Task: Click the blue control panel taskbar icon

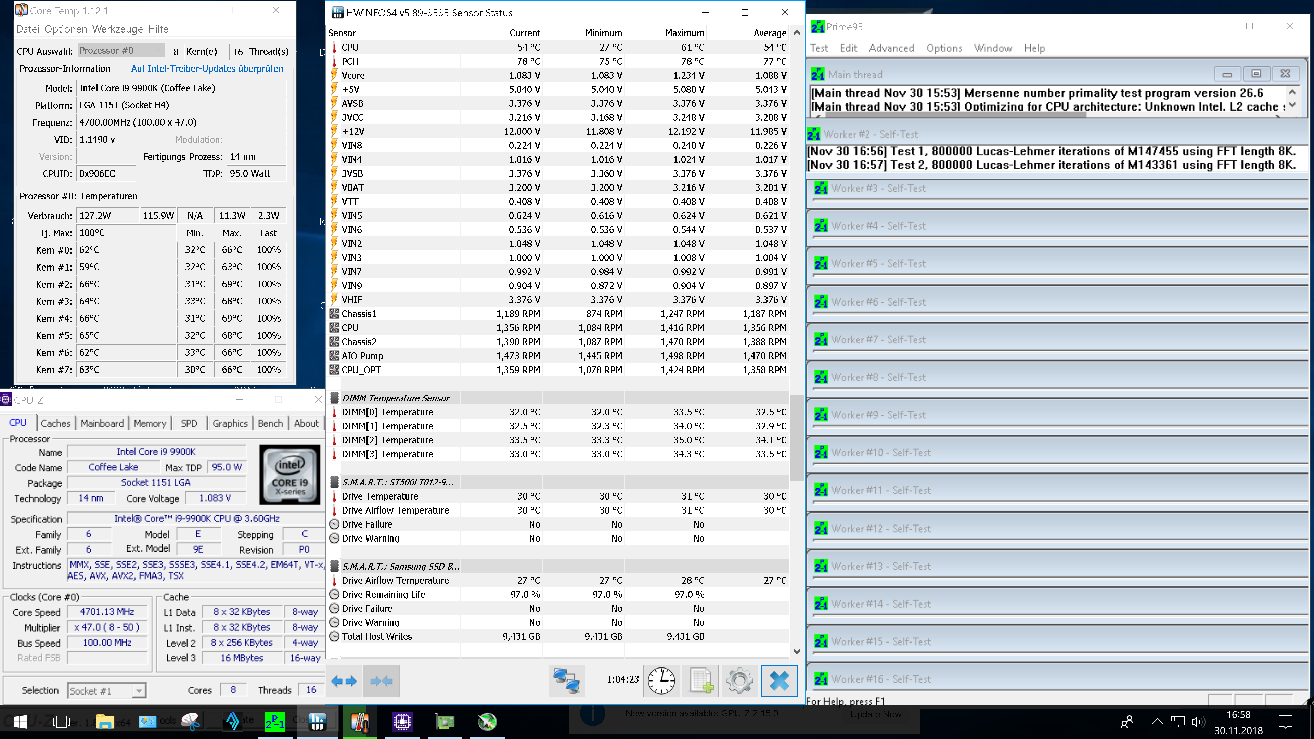Action: [x=147, y=722]
